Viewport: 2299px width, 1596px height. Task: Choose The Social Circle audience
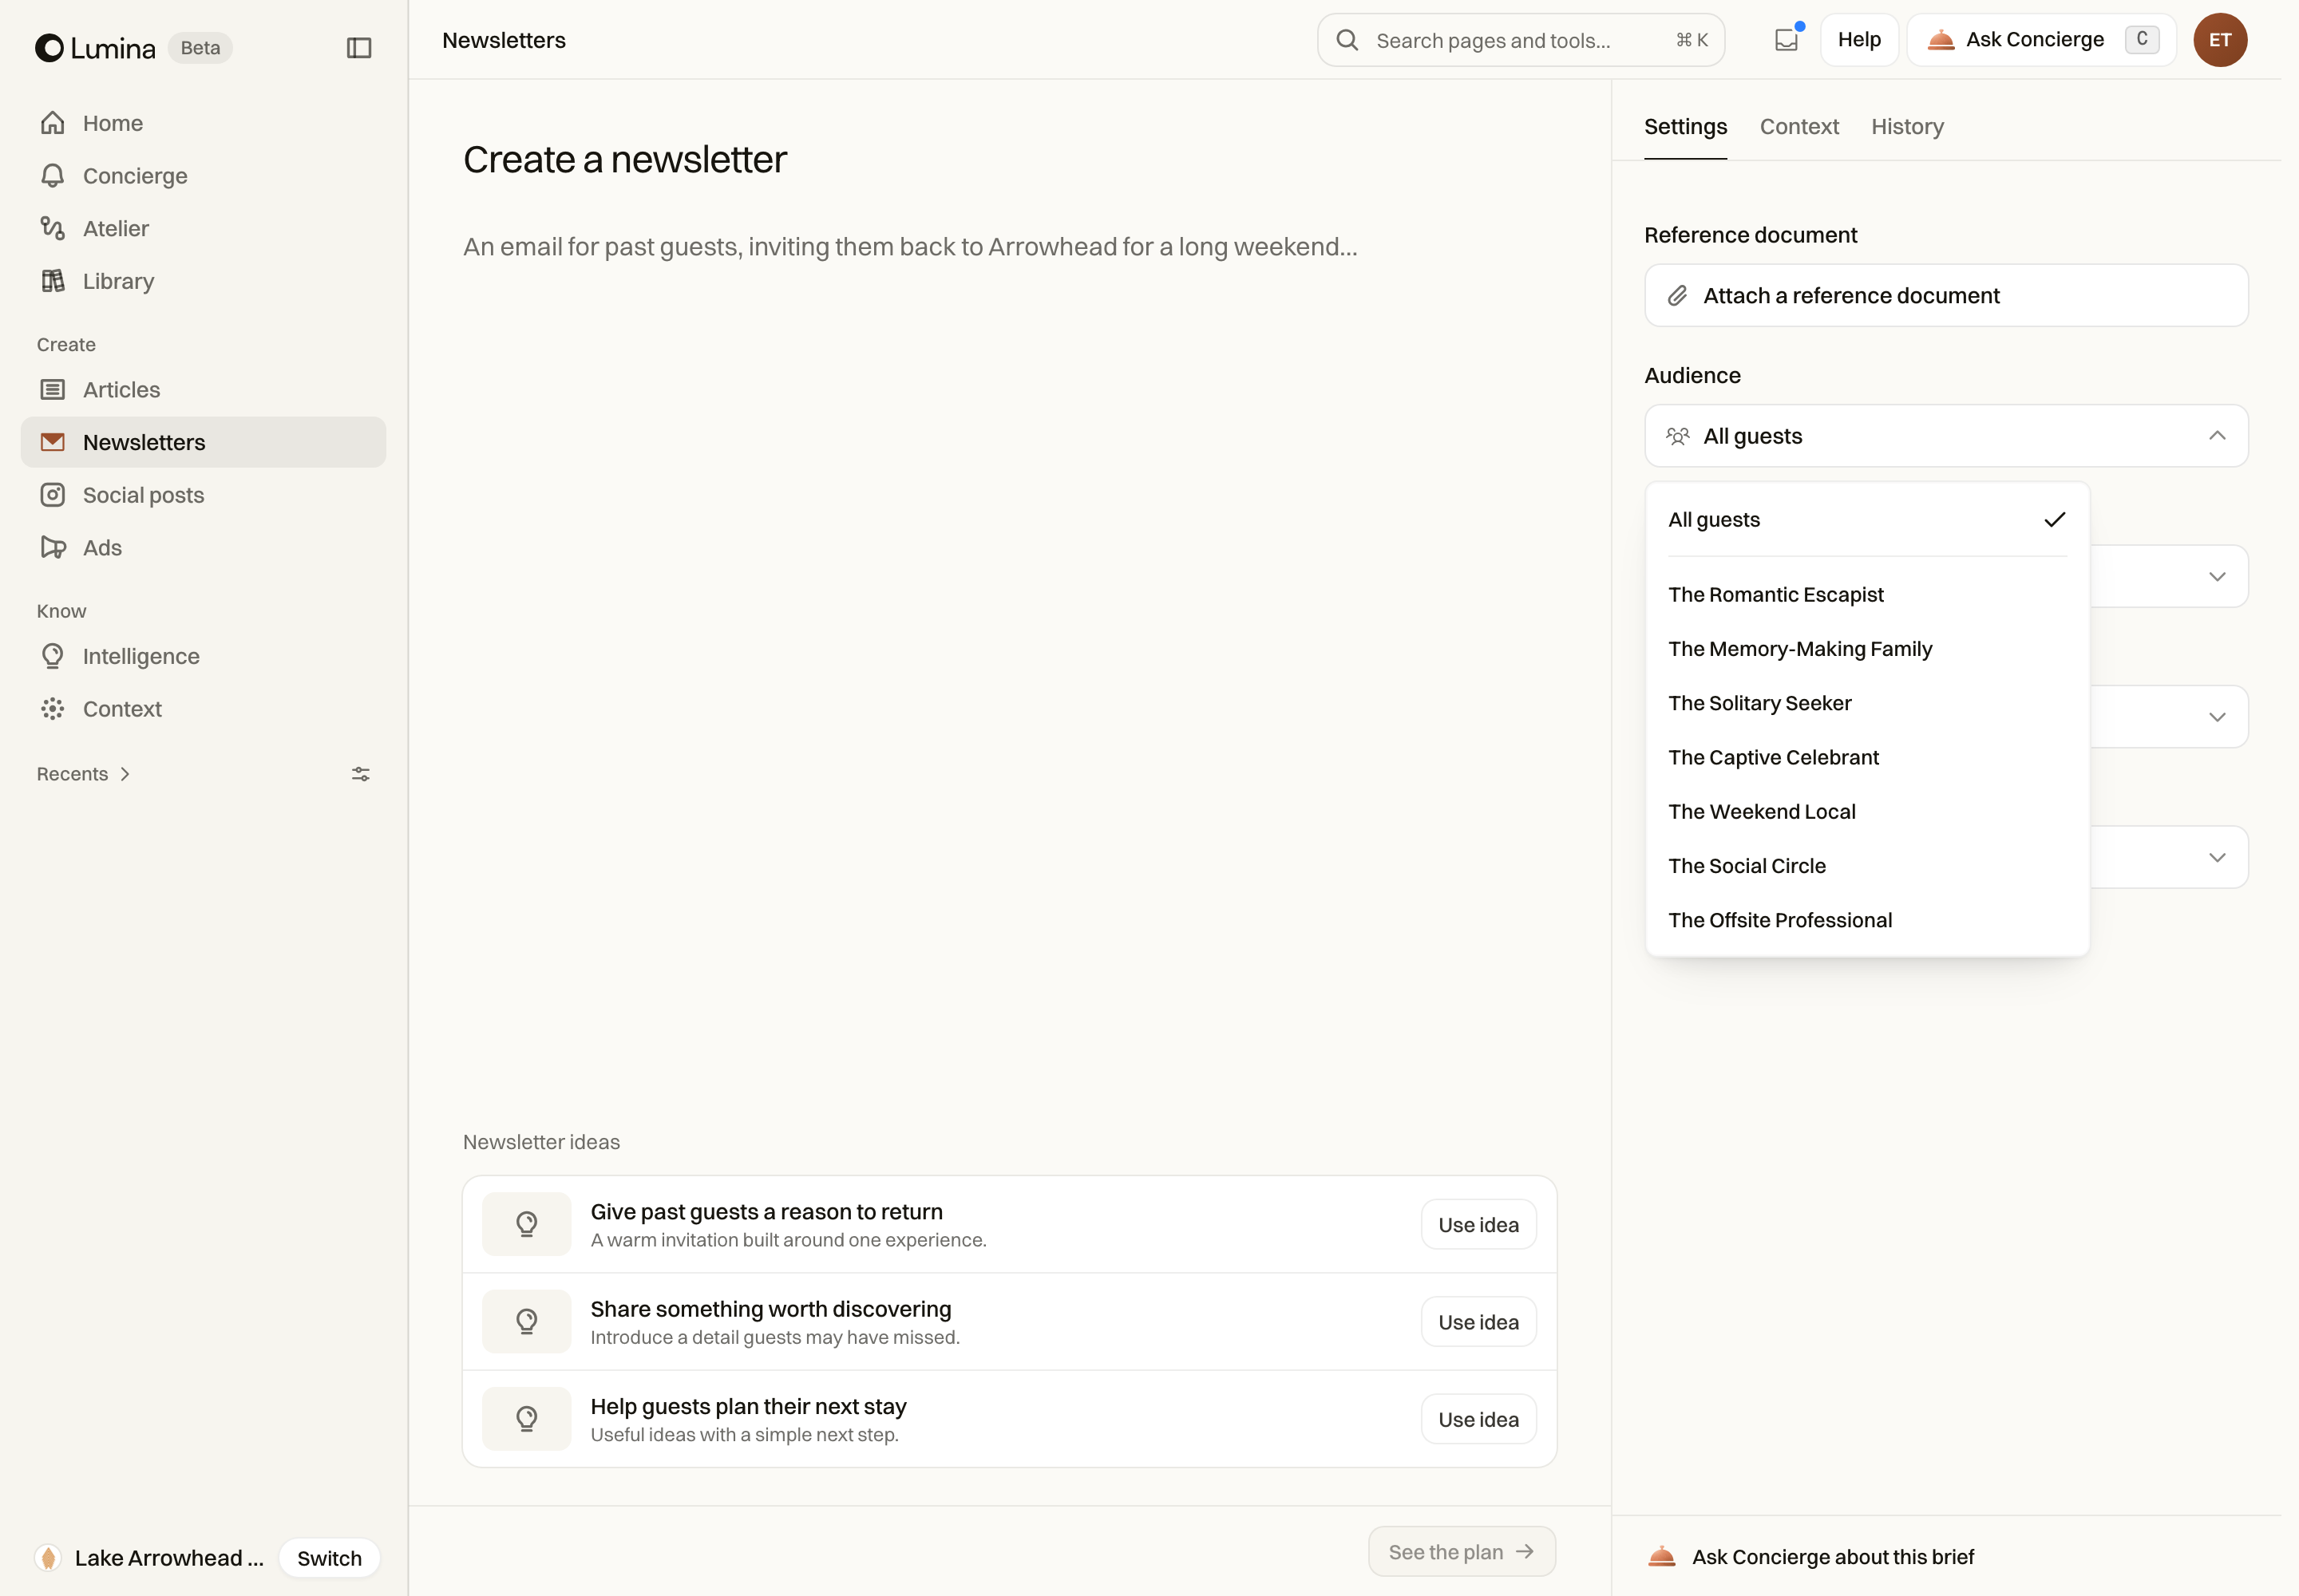pos(1867,866)
